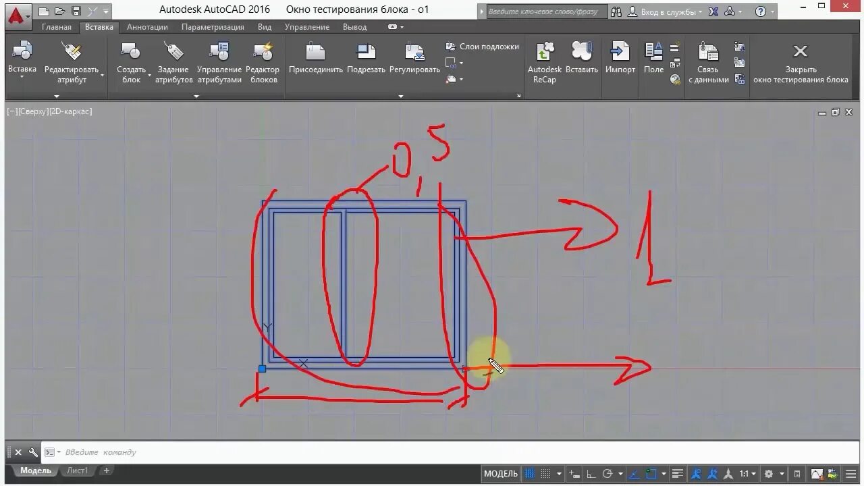
Task: Expand the block definition panel bottom arrow
Action: pos(196,96)
